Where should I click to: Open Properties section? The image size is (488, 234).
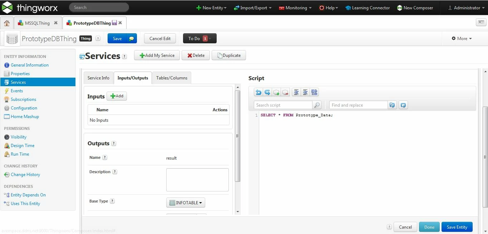20,74
